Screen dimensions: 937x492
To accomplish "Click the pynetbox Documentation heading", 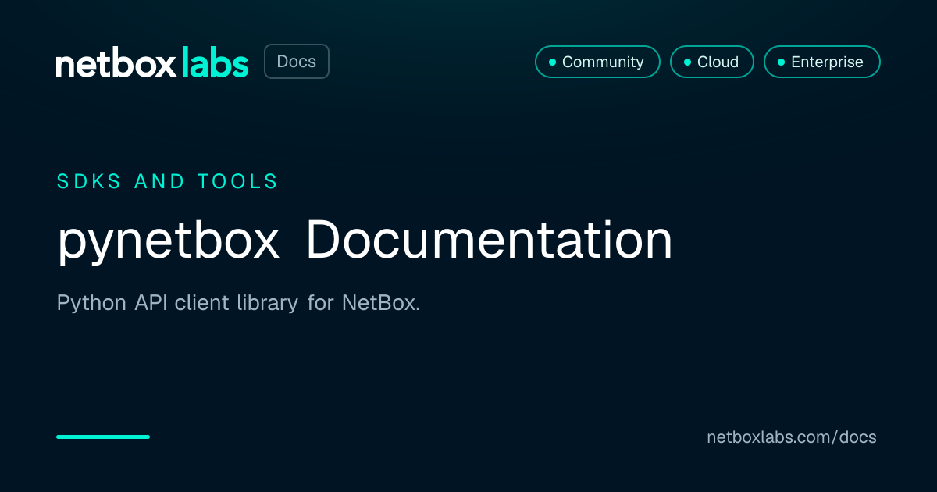I will 365,241.
